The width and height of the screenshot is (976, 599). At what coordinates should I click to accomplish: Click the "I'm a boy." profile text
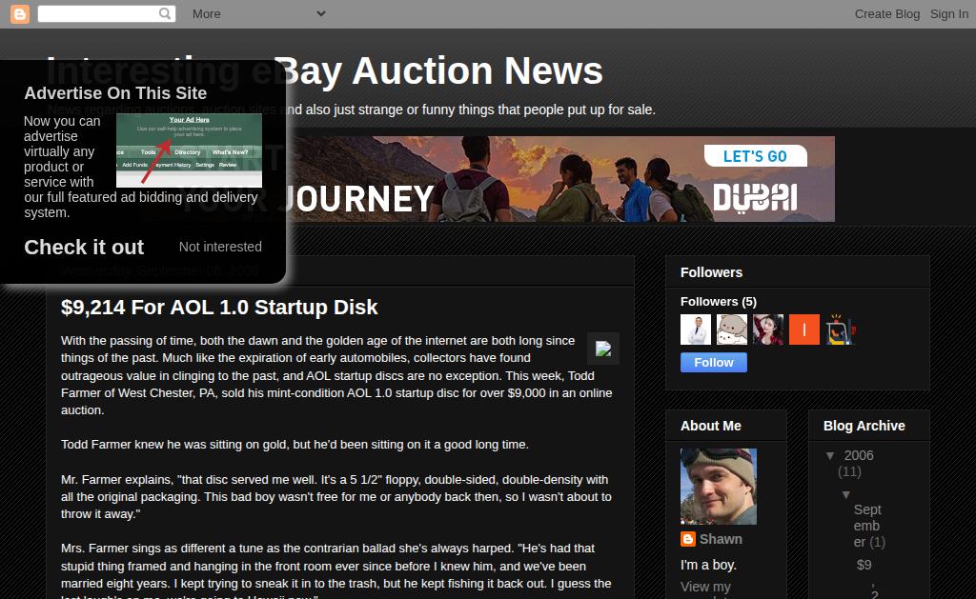coord(708,565)
